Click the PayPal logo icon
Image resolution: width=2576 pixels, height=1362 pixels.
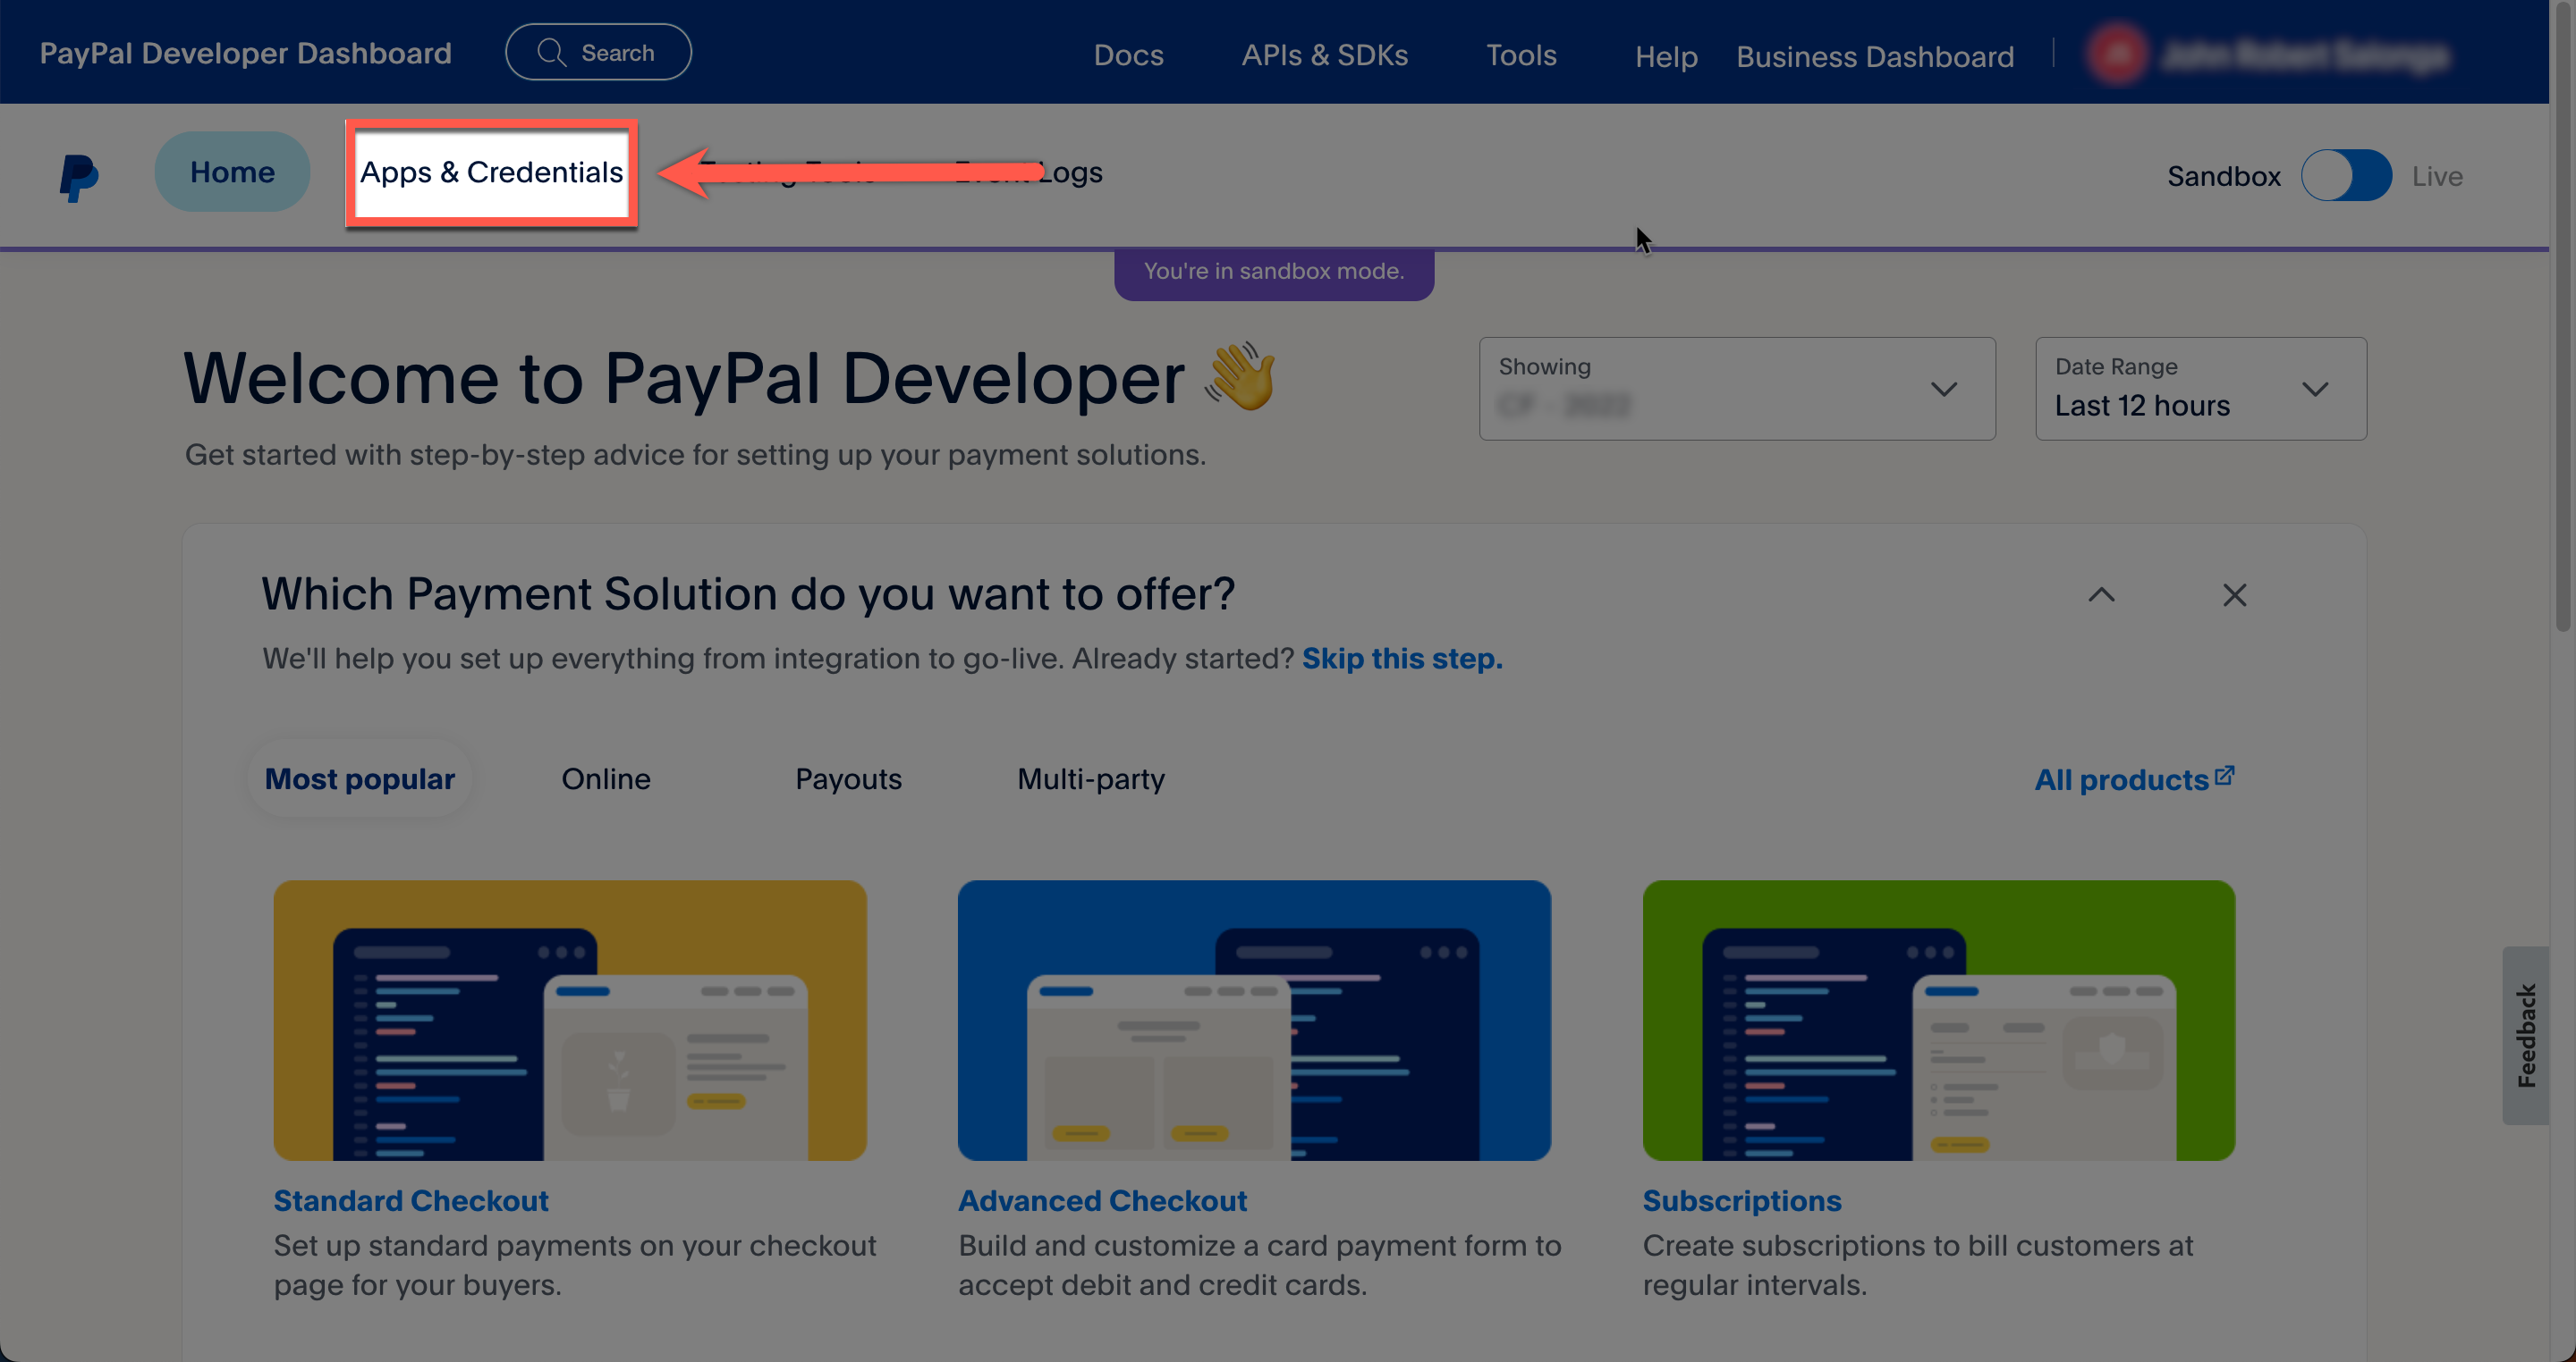[78, 177]
